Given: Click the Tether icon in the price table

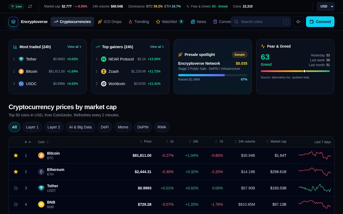Looking at the screenshot, I should pyautogui.click(x=41, y=188).
